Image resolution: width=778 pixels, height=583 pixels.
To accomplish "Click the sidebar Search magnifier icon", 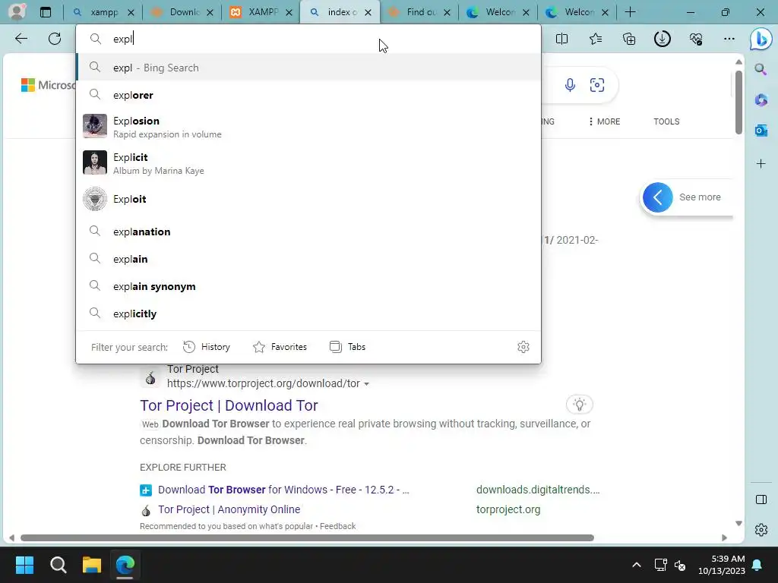I will pyautogui.click(x=761, y=69).
